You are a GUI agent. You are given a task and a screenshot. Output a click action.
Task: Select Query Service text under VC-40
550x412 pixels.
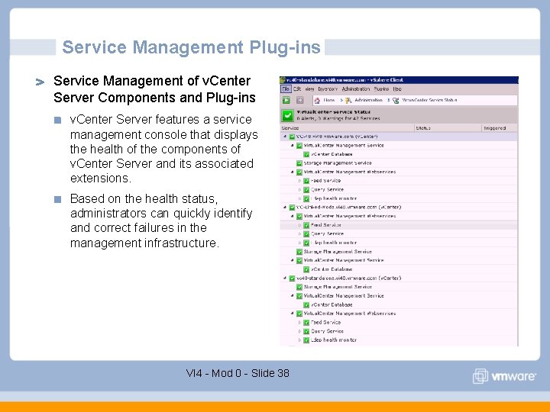327,189
